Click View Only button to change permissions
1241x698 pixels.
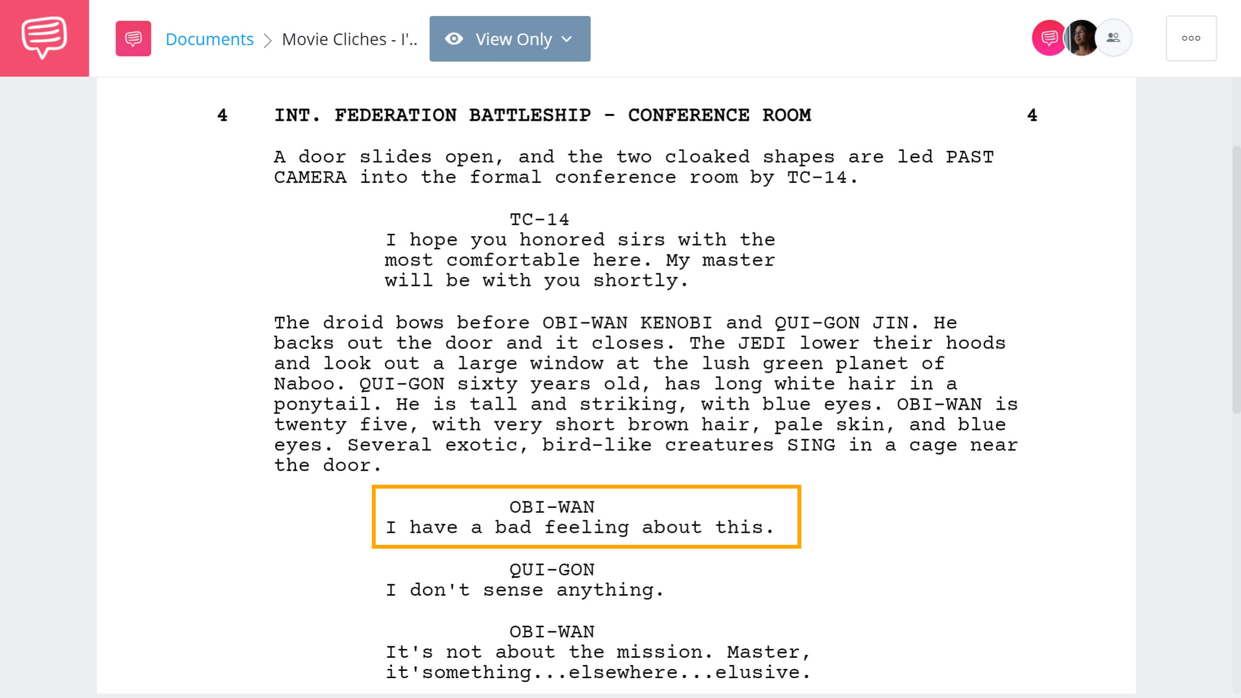pyautogui.click(x=509, y=38)
